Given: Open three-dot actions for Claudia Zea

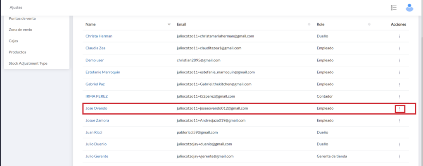Looking at the screenshot, I should coord(399,48).
